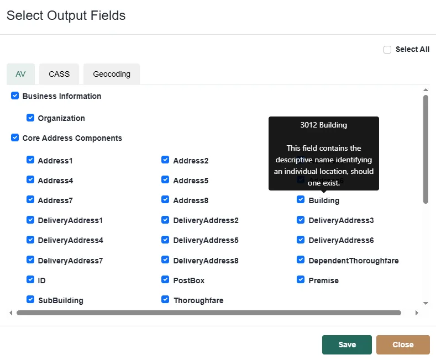
Task: Disable the DeliveryAddress3 checkbox
Action: click(301, 220)
